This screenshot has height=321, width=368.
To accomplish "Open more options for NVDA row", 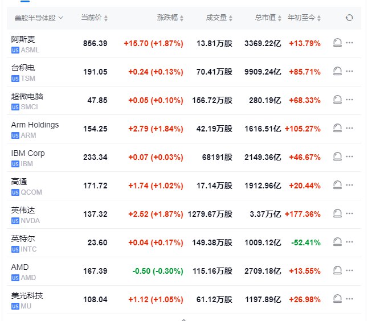I will 349,213.
